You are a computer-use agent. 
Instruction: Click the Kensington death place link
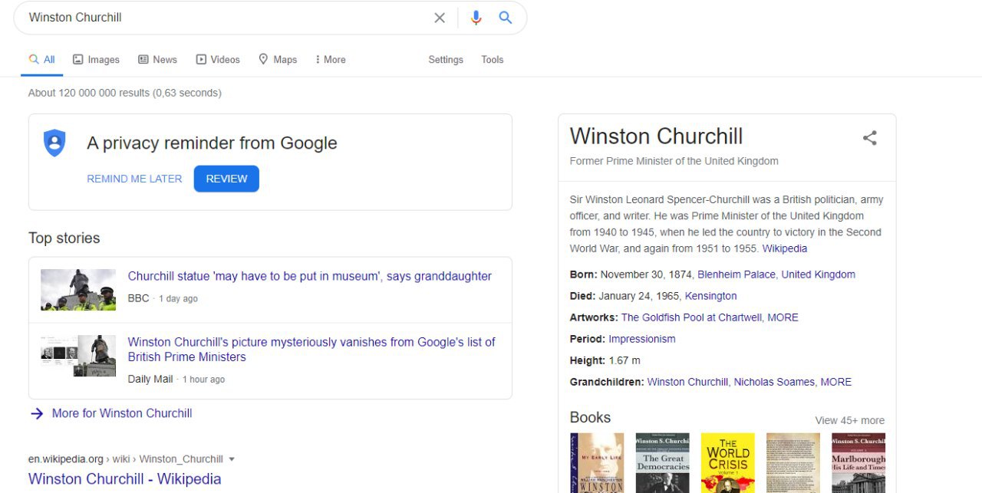(710, 296)
